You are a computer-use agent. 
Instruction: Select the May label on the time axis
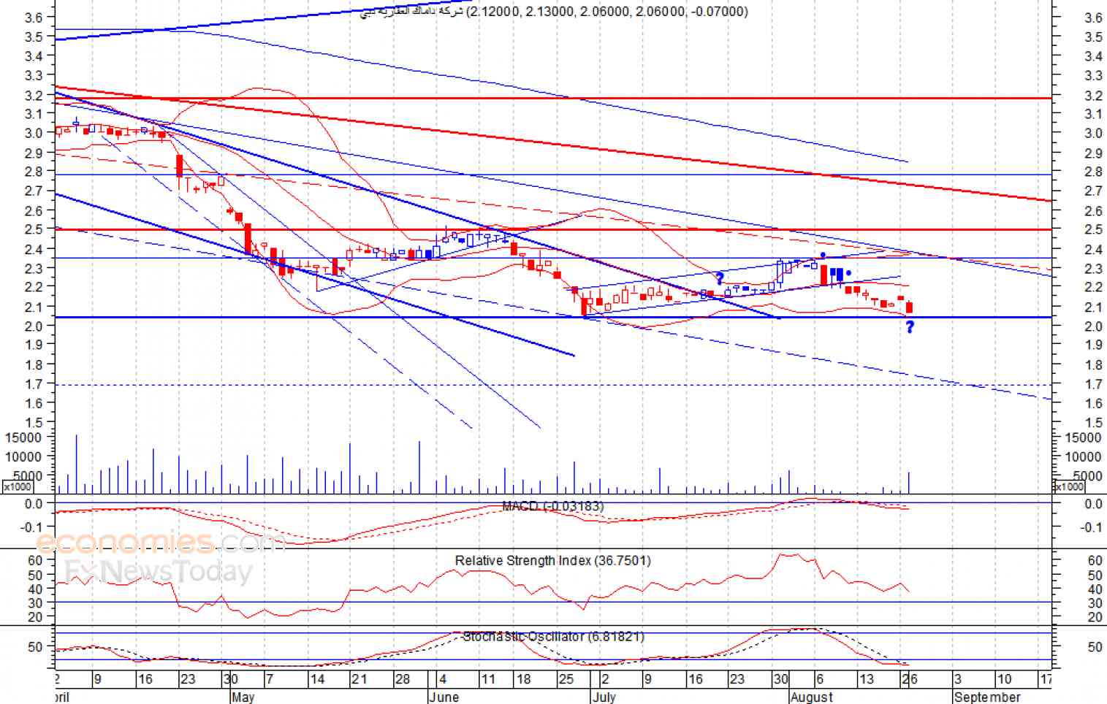tap(243, 697)
